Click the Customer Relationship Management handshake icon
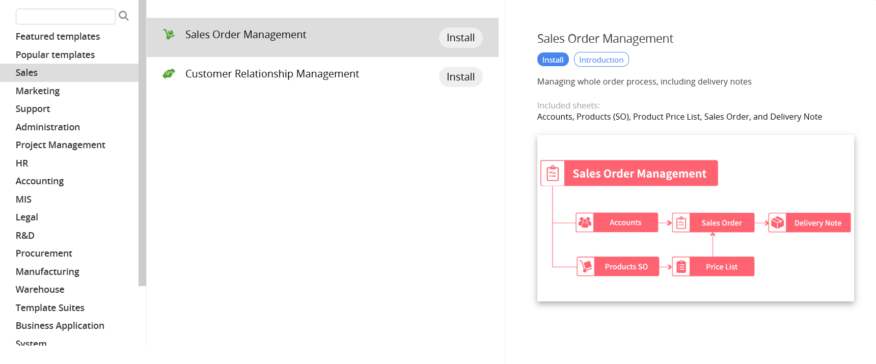The image size is (876, 364). point(169,74)
